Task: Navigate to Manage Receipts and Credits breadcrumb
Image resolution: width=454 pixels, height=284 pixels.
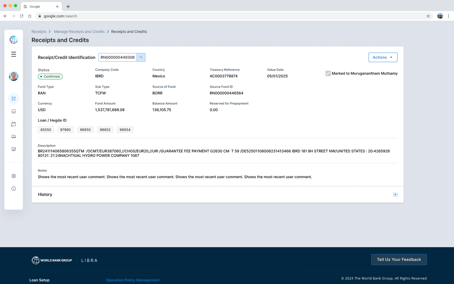Action: (x=79, y=32)
